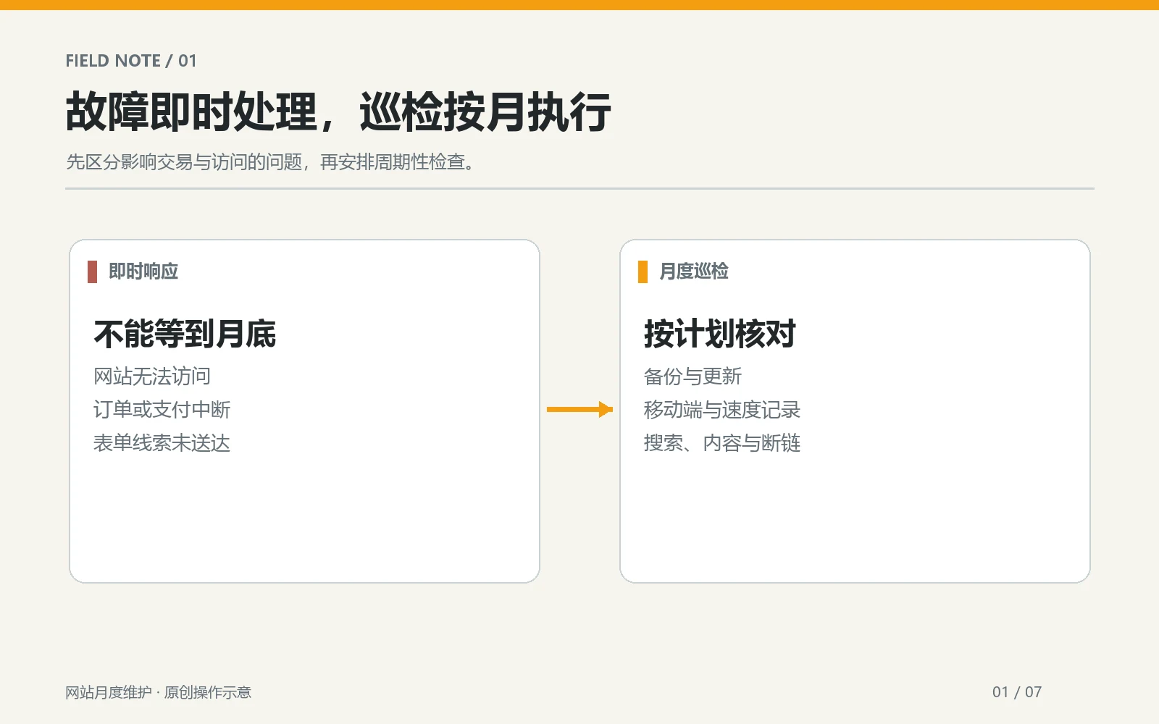Select the heading 按计划核对
Viewport: 1159px width, 724px height.
(720, 334)
